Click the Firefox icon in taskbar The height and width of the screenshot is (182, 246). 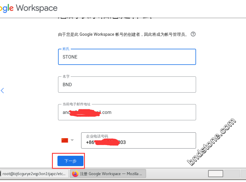tap(75, 174)
